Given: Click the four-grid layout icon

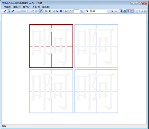Looking at the screenshot, I should coord(124,11).
